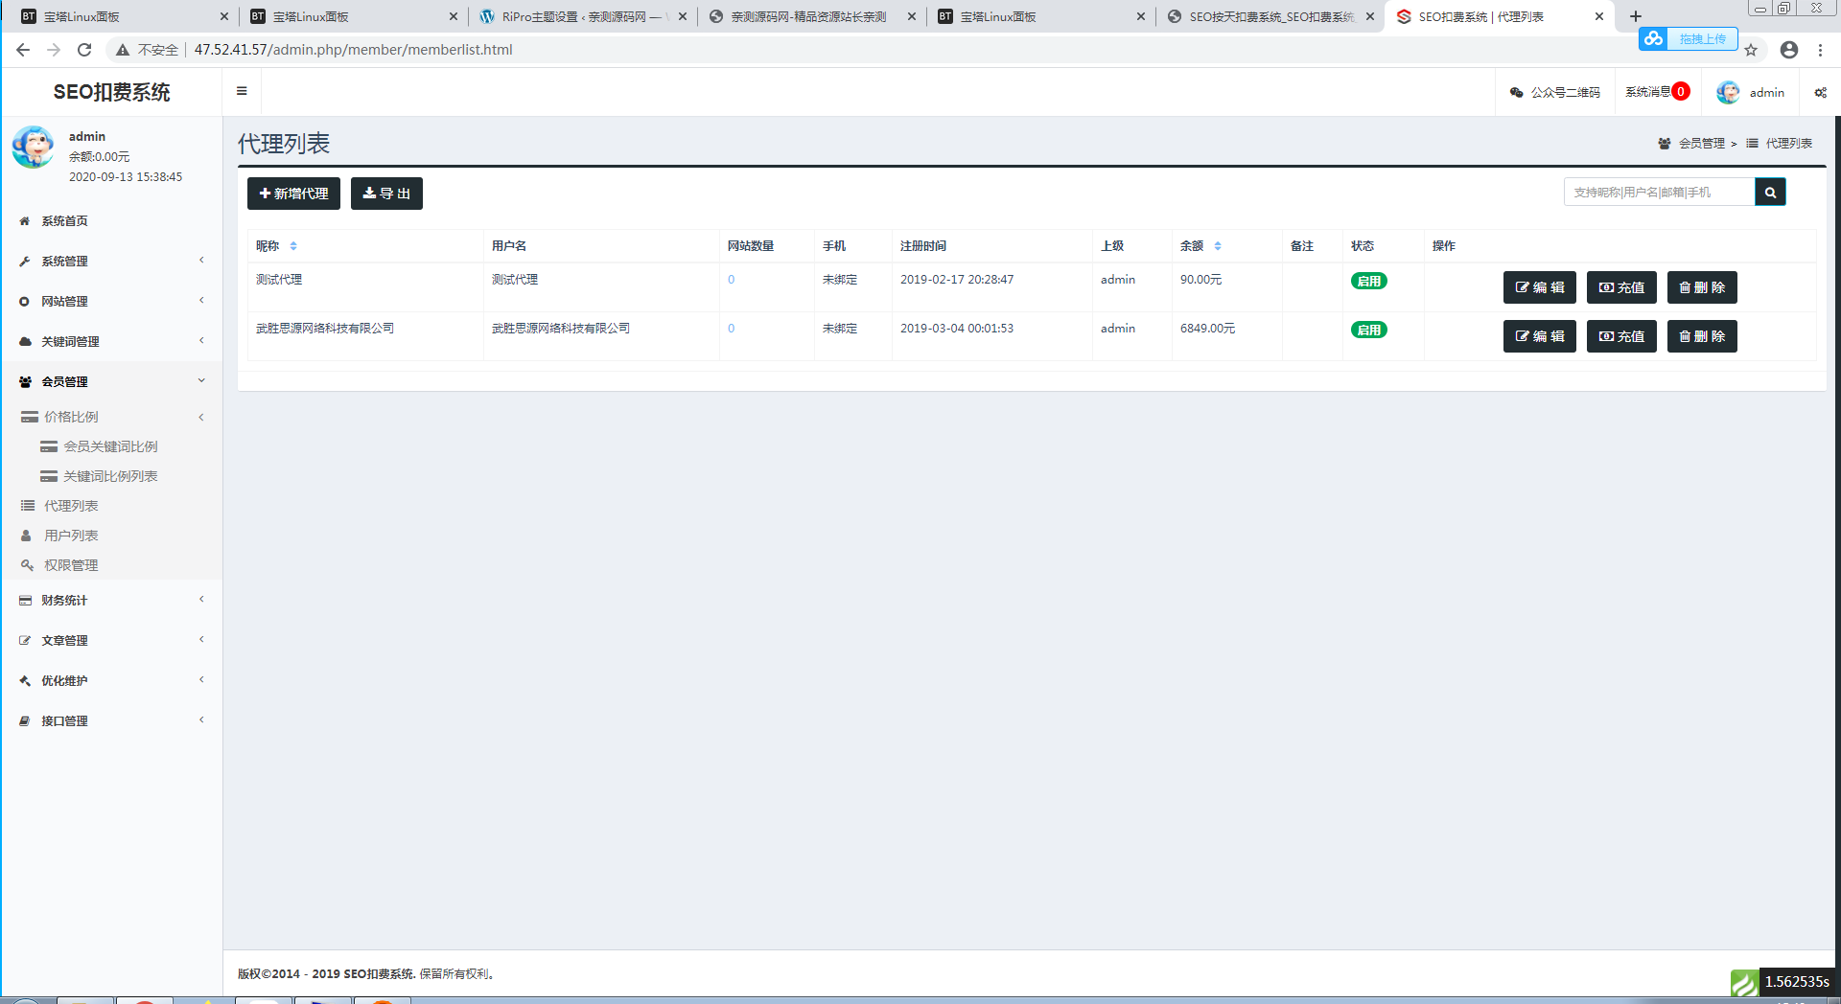Click the browser address bar URL

[353, 50]
